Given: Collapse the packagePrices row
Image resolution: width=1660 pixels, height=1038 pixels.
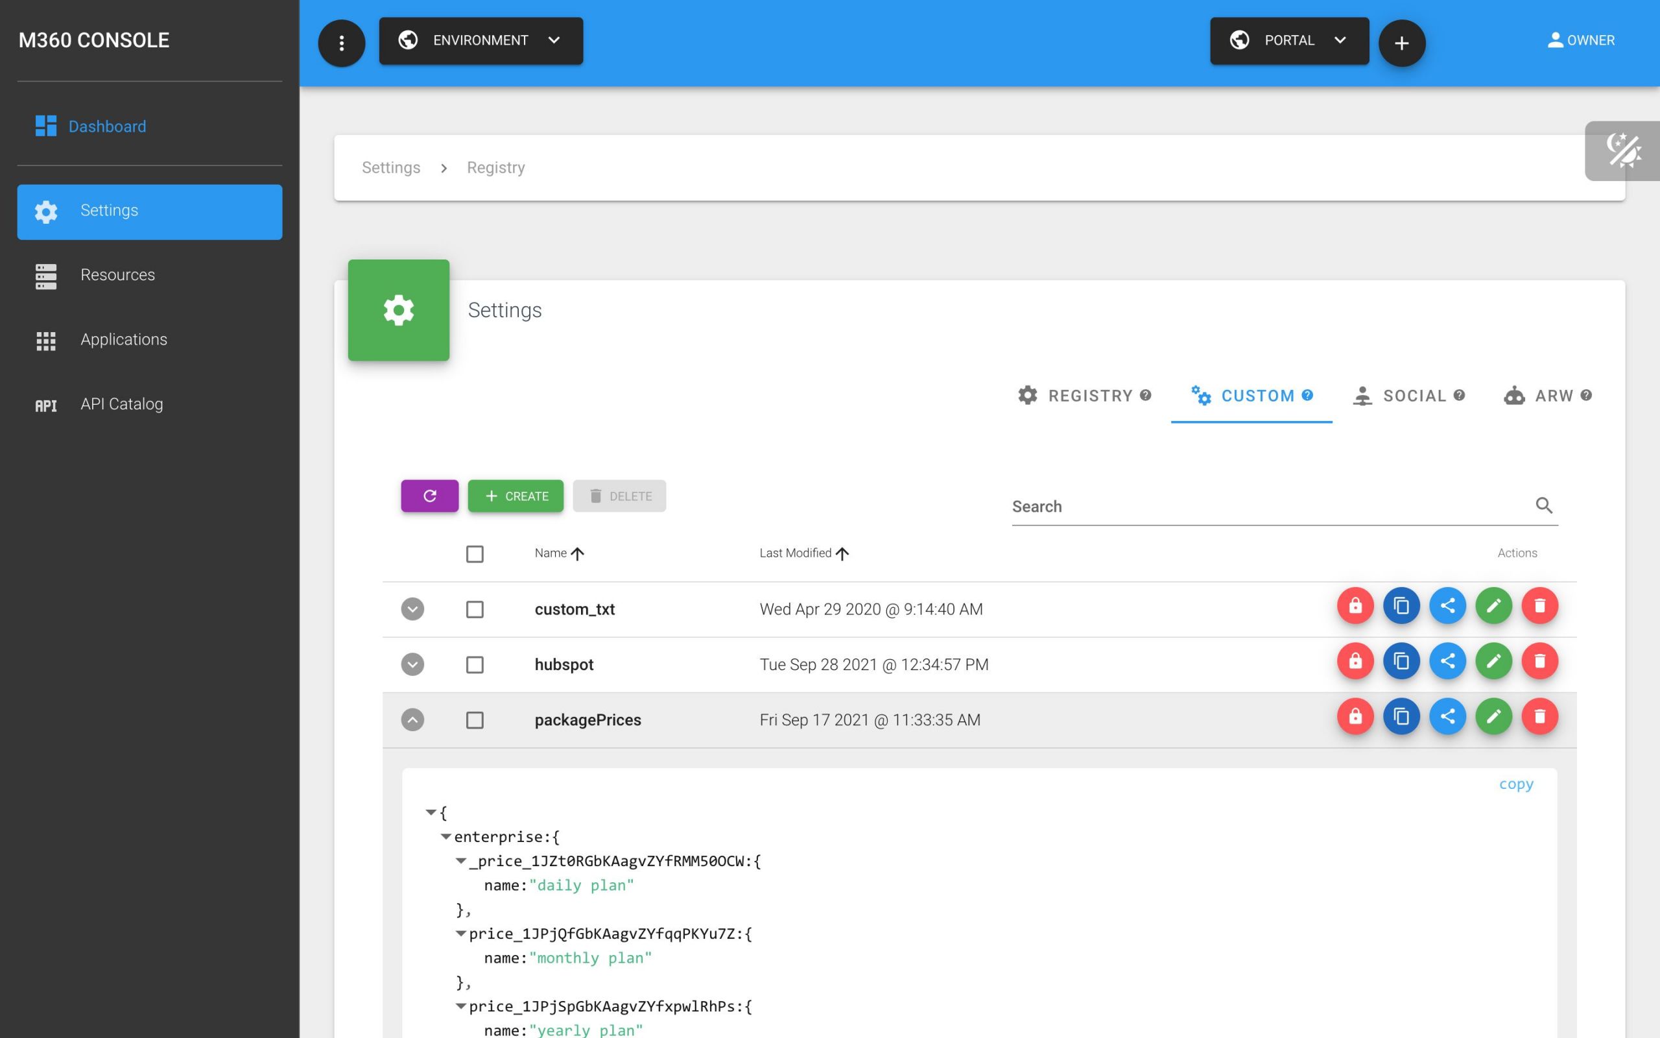Looking at the screenshot, I should click(x=412, y=720).
